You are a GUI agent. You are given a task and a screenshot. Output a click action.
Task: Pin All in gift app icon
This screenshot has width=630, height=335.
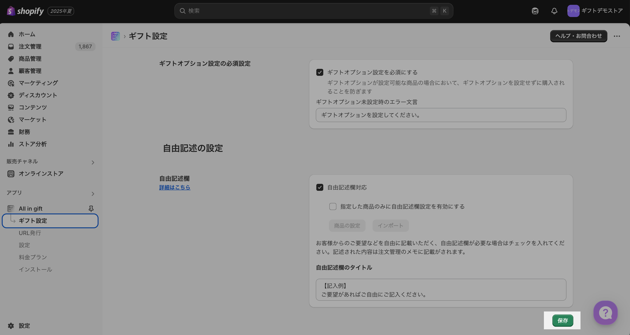pyautogui.click(x=91, y=209)
